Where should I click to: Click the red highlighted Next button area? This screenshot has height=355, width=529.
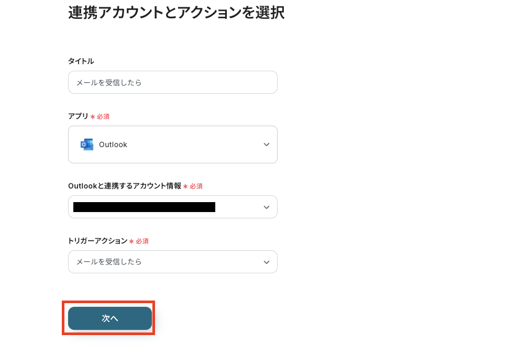[109, 318]
